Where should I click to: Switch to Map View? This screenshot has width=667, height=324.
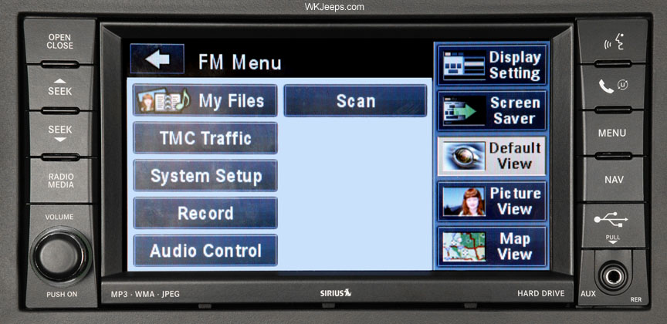click(493, 247)
